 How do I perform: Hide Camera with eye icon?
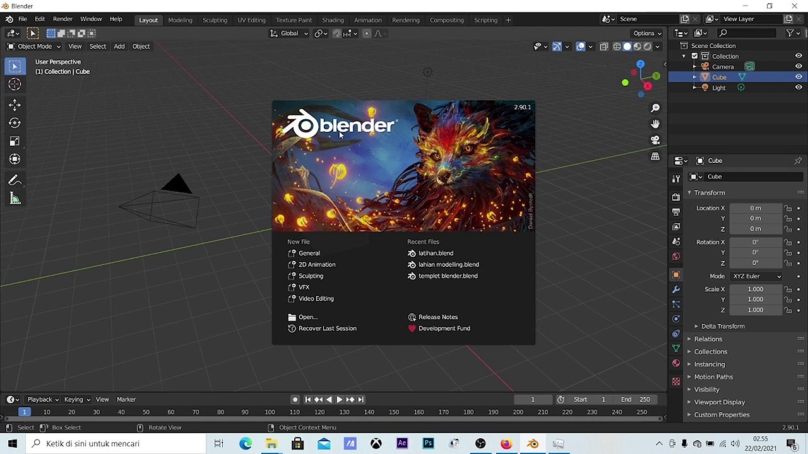[x=799, y=66]
